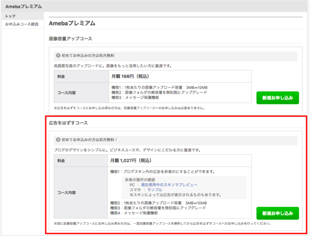Click the Amebaプレミアム page title heading
Screen dimensions: 310x236
(x=72, y=23)
